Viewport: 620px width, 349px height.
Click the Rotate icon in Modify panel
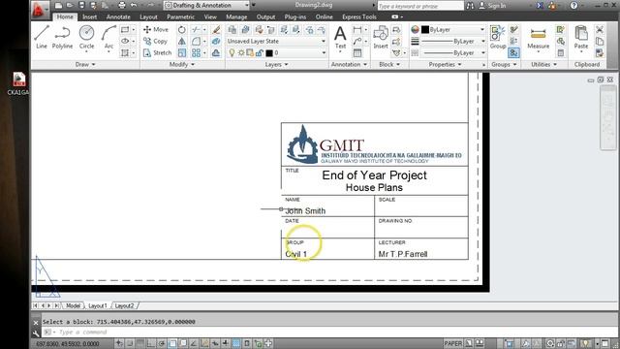tap(181, 30)
